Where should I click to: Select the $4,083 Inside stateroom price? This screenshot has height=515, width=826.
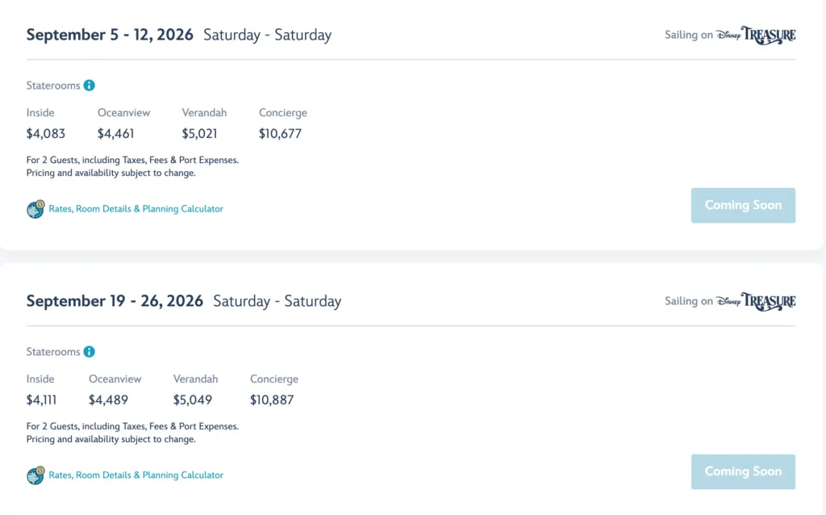tap(46, 134)
